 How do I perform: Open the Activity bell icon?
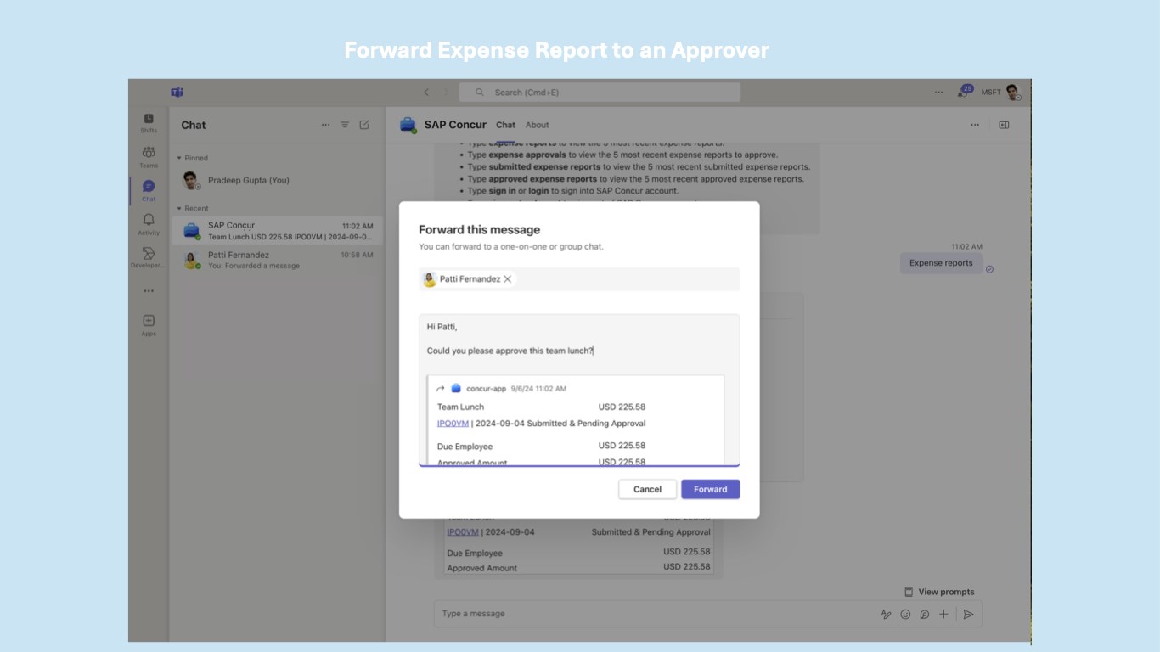point(149,224)
